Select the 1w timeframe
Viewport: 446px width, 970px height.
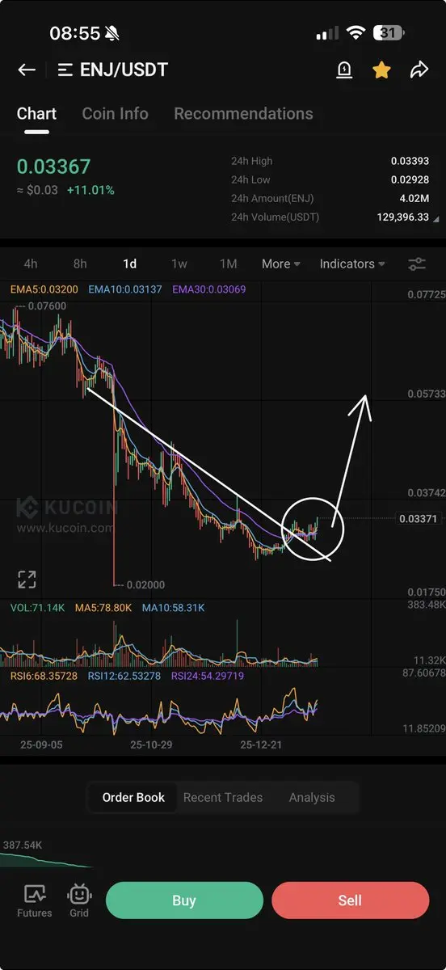pyautogui.click(x=179, y=264)
